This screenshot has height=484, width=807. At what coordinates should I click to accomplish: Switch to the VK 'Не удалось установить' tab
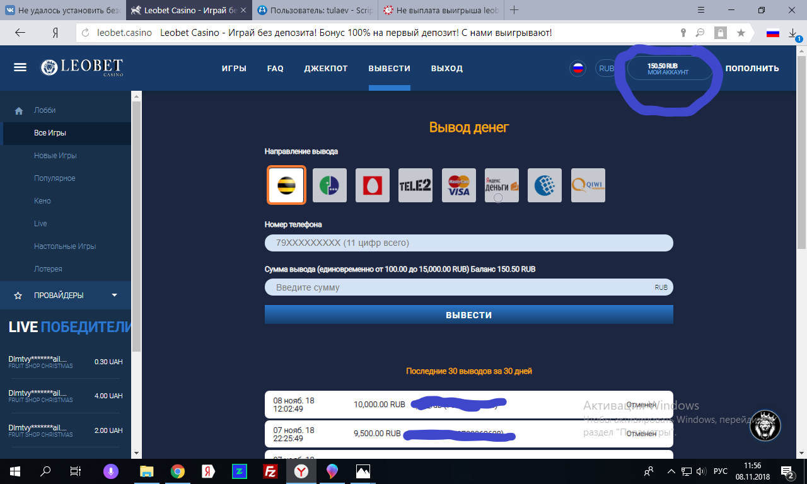coord(63,10)
